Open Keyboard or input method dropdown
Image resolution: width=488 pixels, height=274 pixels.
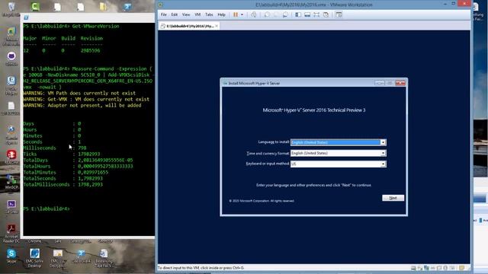(x=383, y=164)
